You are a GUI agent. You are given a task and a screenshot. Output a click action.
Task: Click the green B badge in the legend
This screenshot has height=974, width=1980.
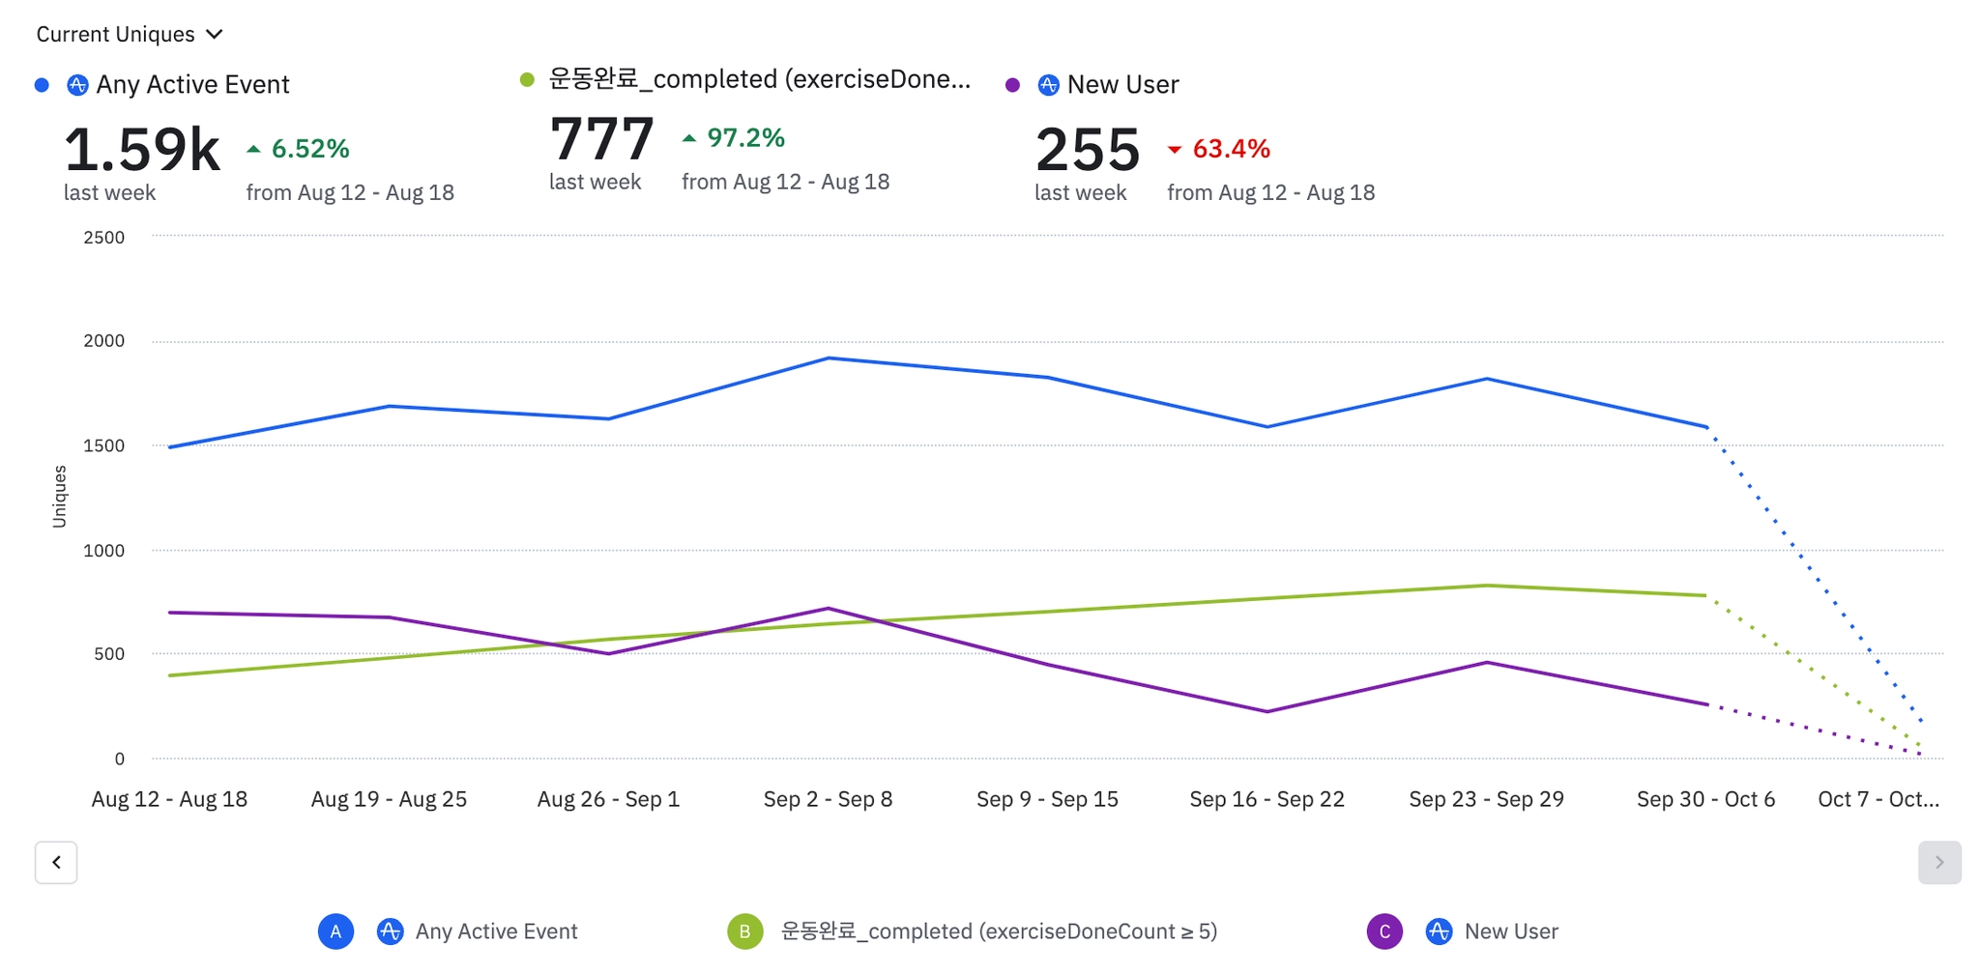[745, 931]
